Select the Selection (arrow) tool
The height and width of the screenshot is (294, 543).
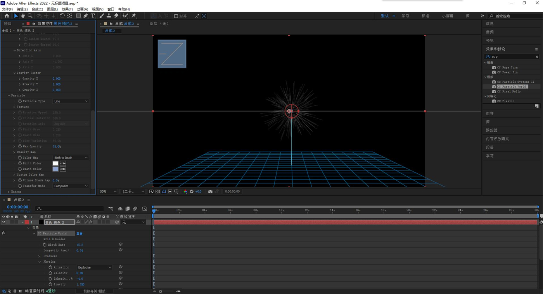pyautogui.click(x=16, y=16)
